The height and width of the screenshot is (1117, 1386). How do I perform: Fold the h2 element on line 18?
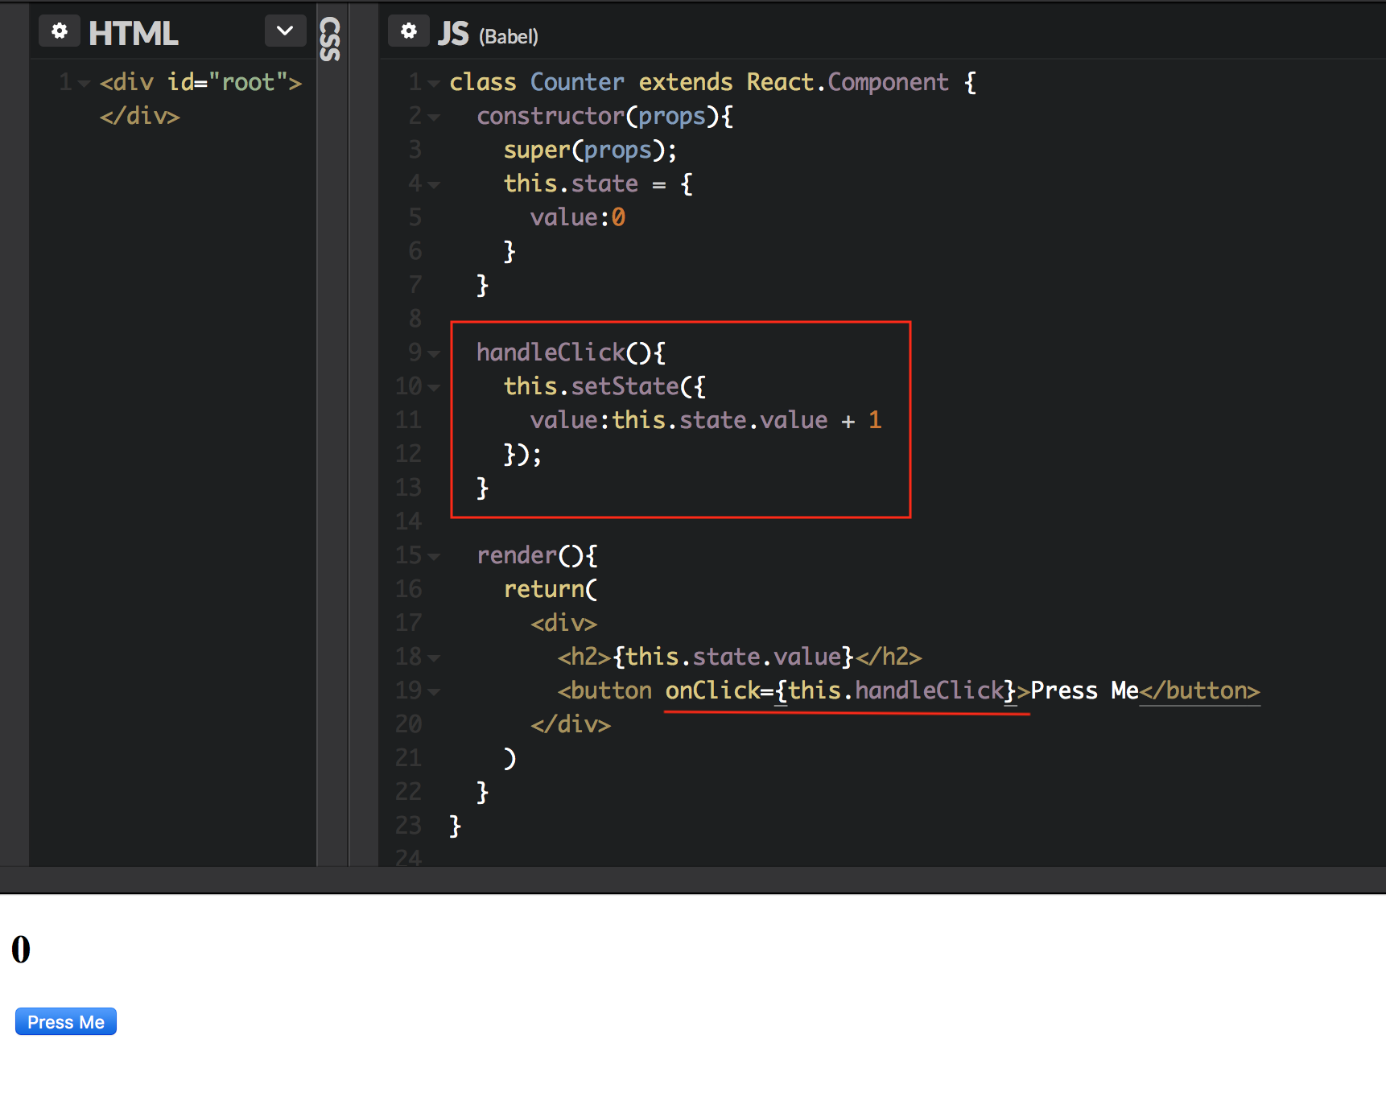434,657
